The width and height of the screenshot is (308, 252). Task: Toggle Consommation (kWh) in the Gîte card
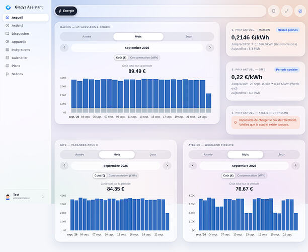tap(123, 175)
